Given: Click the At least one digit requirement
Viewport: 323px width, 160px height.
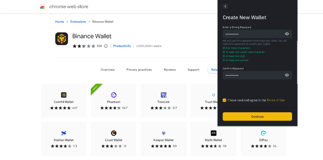Looking at the screenshot, I should 234,56.
